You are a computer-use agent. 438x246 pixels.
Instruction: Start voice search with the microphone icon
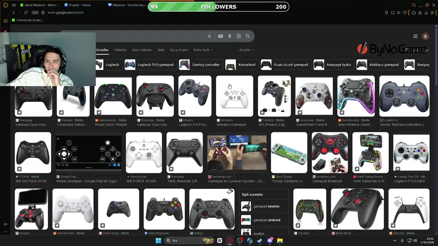pyautogui.click(x=230, y=36)
